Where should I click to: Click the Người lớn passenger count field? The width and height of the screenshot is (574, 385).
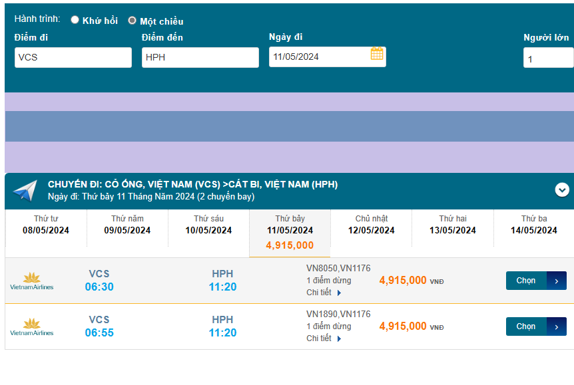[x=549, y=57]
